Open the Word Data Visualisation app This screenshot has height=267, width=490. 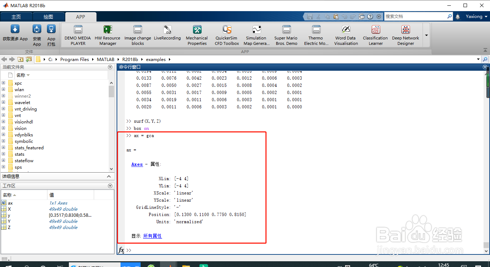346,35
